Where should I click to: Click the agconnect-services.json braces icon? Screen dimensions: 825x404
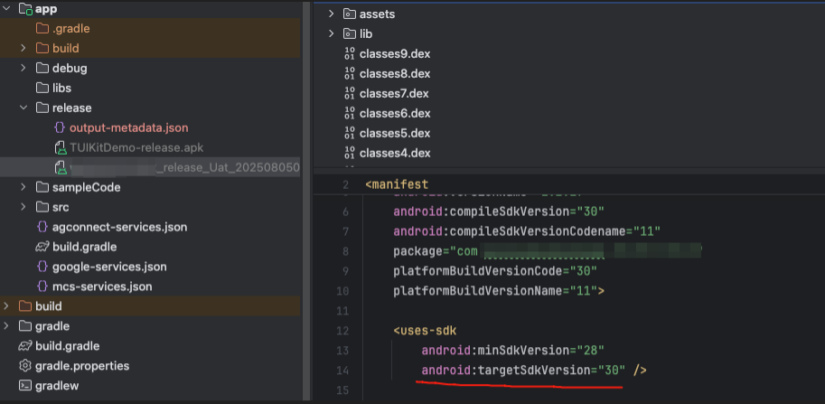click(42, 227)
